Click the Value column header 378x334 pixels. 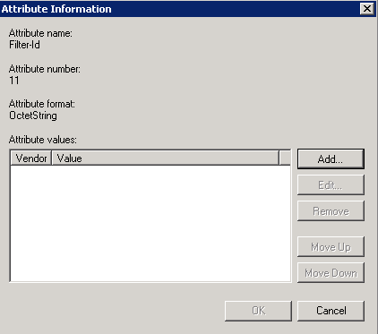point(165,158)
